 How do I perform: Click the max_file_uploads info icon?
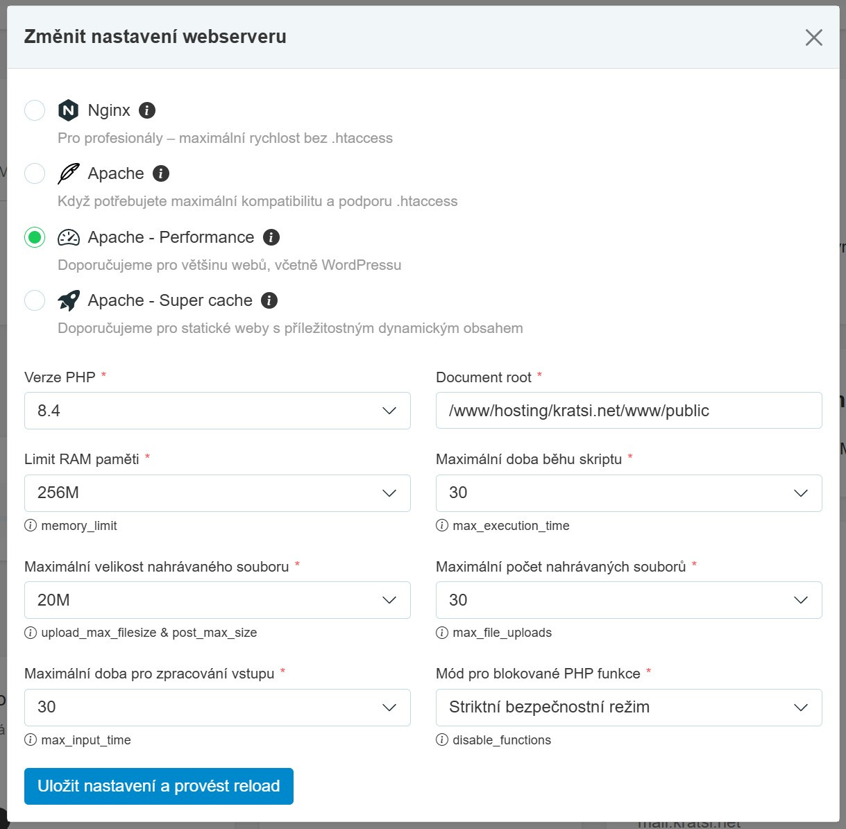(442, 633)
